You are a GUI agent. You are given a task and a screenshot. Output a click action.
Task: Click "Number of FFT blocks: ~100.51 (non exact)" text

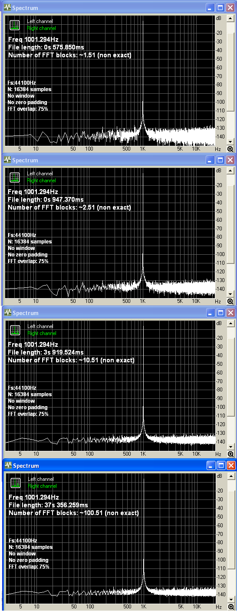[73, 513]
